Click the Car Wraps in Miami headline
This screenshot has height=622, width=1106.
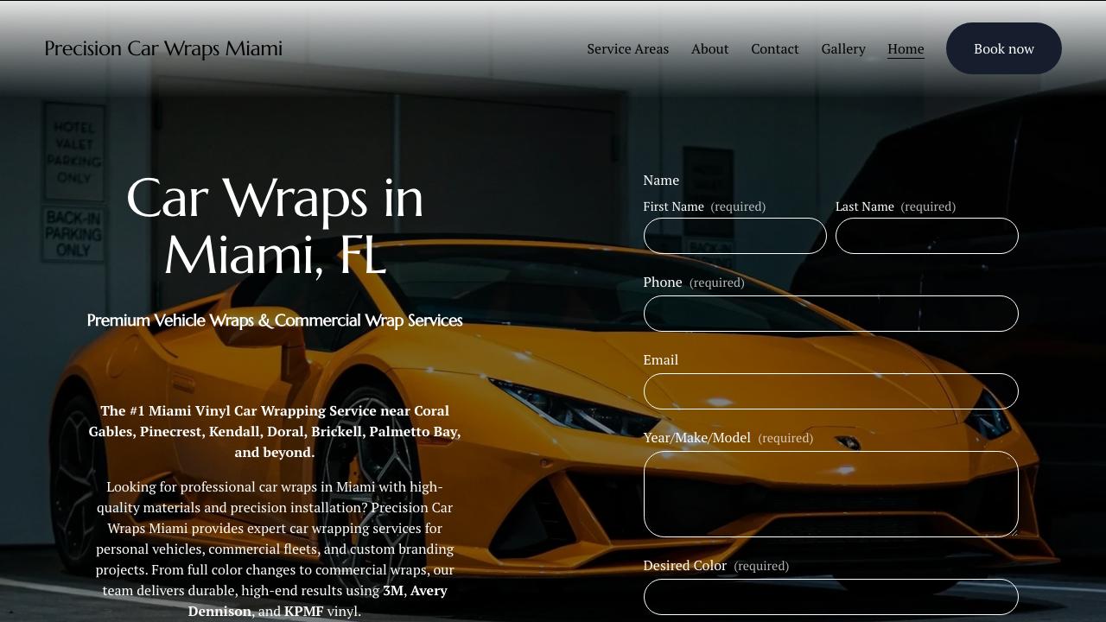[x=275, y=226]
